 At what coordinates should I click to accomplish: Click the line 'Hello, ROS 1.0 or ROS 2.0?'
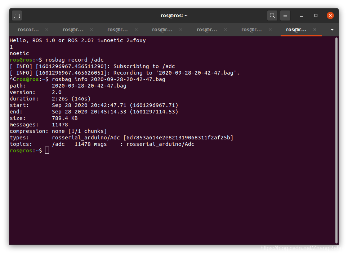[x=52, y=40]
